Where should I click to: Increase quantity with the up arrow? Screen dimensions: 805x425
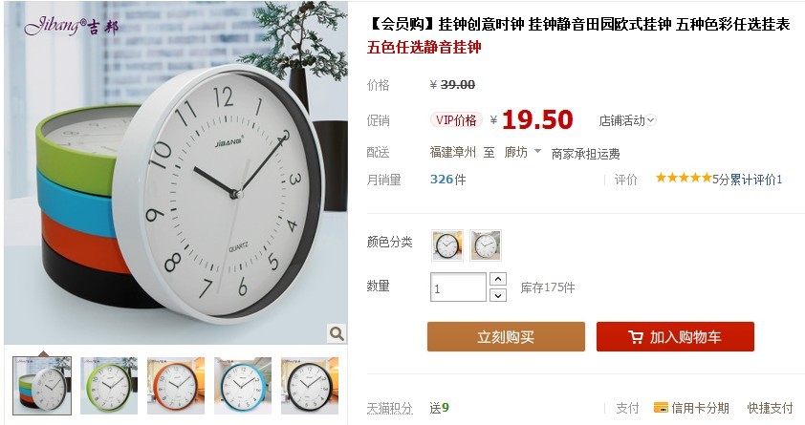(x=498, y=280)
